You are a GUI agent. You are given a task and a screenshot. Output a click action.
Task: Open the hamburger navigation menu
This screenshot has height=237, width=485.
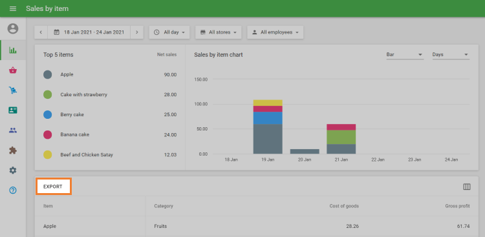point(13,8)
